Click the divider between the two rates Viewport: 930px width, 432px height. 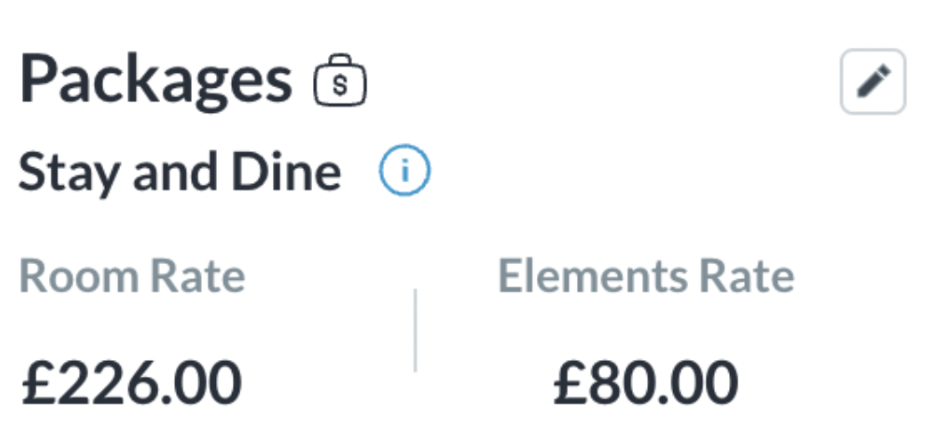coord(415,329)
